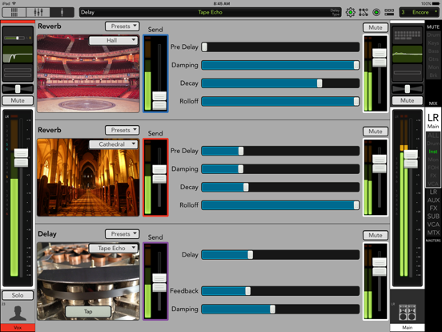Select the VCA masters tab
Image resolution: width=442 pixels, height=332 pixels.
[x=433, y=225]
